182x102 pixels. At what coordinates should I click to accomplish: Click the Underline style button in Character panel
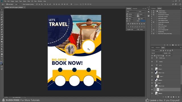pyautogui.click(x=142, y=24)
